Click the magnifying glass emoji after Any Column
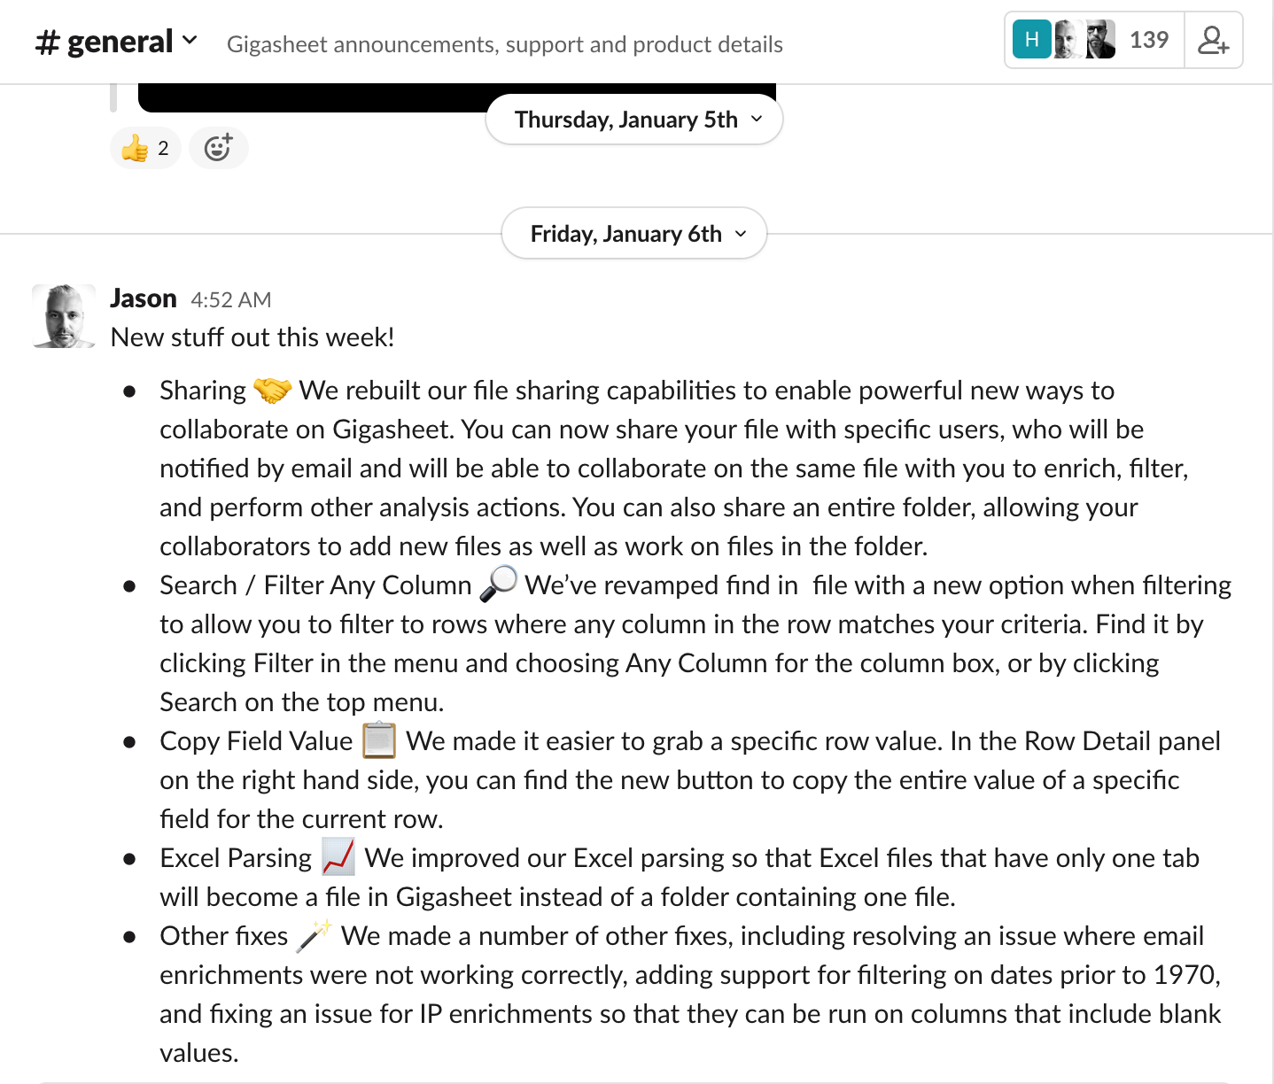The height and width of the screenshot is (1084, 1274). tap(498, 585)
